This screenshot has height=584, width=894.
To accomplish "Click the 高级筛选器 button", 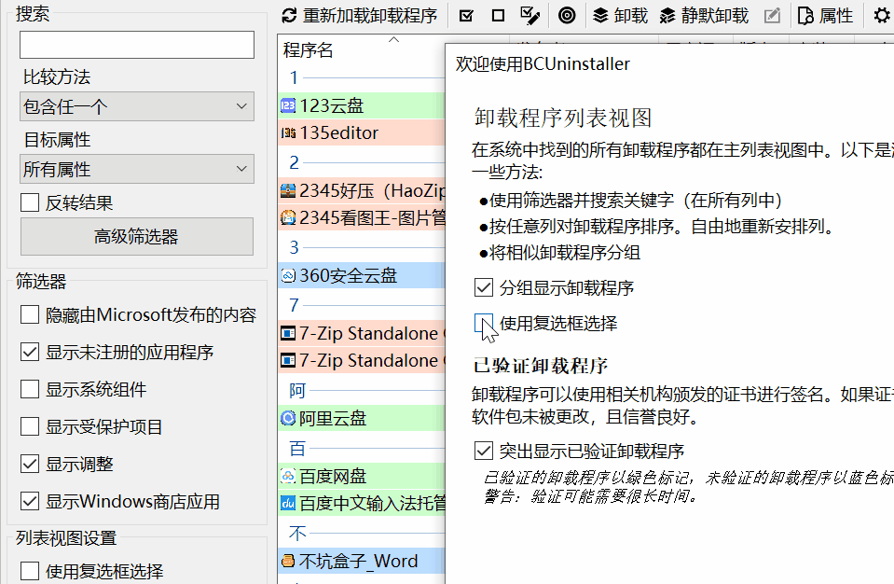I will click(x=137, y=236).
